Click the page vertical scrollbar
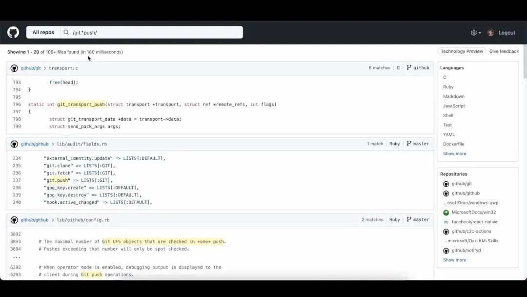The image size is (527, 297). tap(525, 62)
